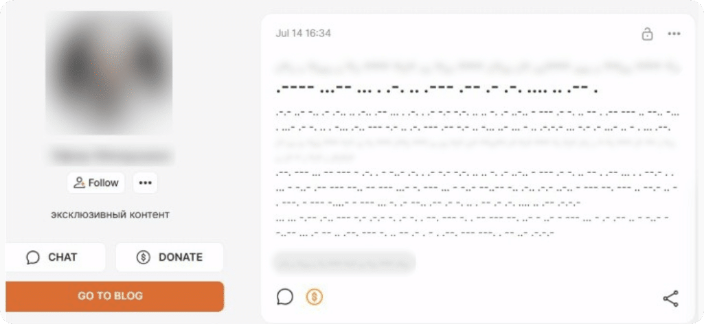
Task: Click the speech bubble icon inside CHAT
Action: click(x=33, y=257)
